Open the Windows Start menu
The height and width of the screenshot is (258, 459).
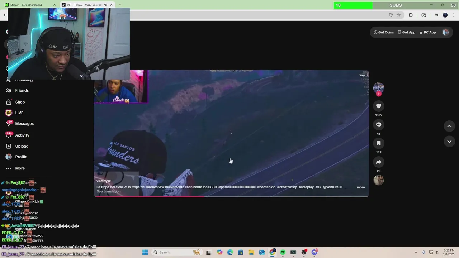click(x=145, y=252)
